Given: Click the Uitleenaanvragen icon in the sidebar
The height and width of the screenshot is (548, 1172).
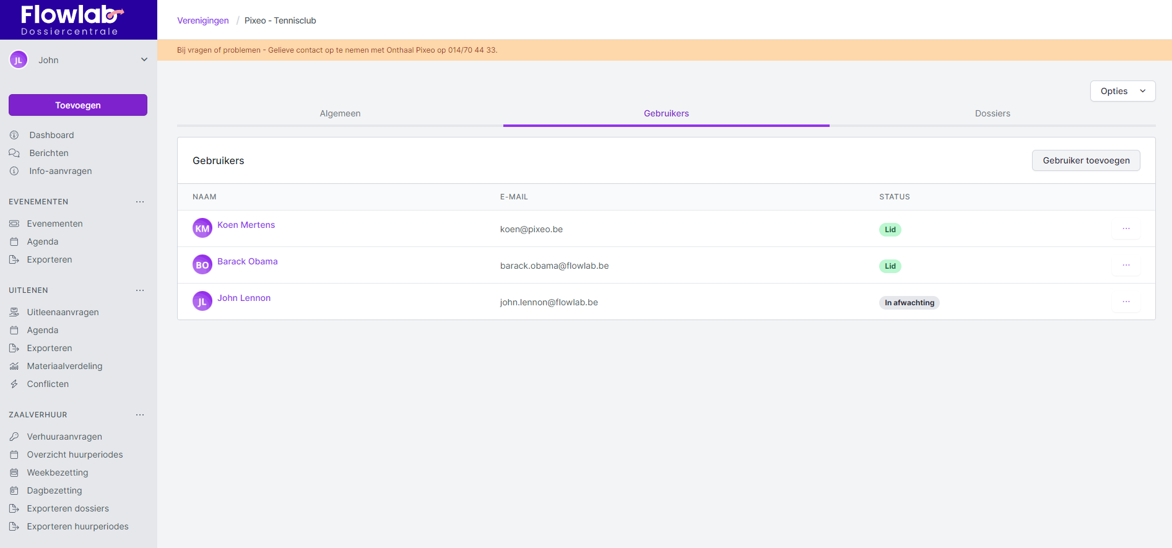Looking at the screenshot, I should pyautogui.click(x=14, y=312).
